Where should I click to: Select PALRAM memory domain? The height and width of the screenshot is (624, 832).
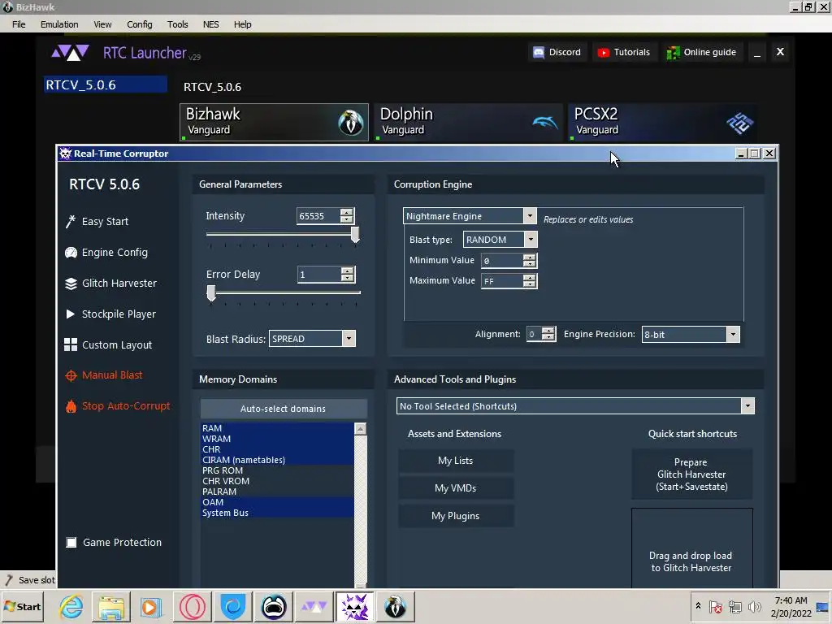coord(277,492)
